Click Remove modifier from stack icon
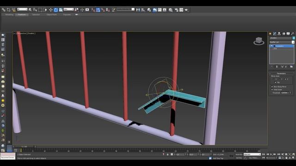Image resolution: width=296 pixels, height=166 pixels. point(286,66)
